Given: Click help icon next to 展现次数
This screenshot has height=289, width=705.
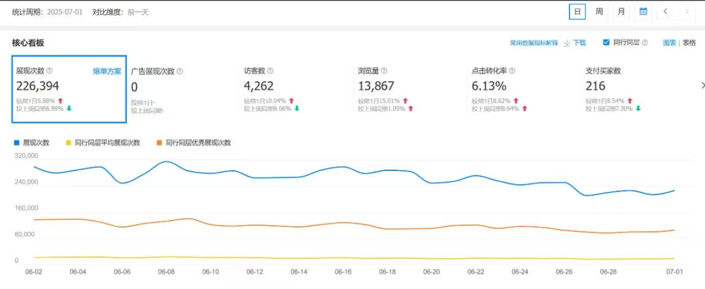Looking at the screenshot, I should [x=49, y=71].
